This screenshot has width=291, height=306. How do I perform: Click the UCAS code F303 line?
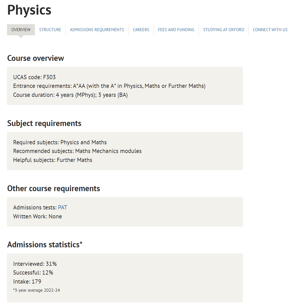click(x=34, y=77)
